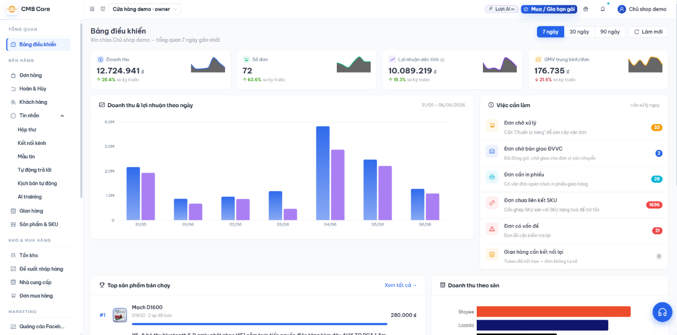Click the Số đơn card cart icon
Image resolution: width=677 pixels, height=335 pixels.
(247, 59)
